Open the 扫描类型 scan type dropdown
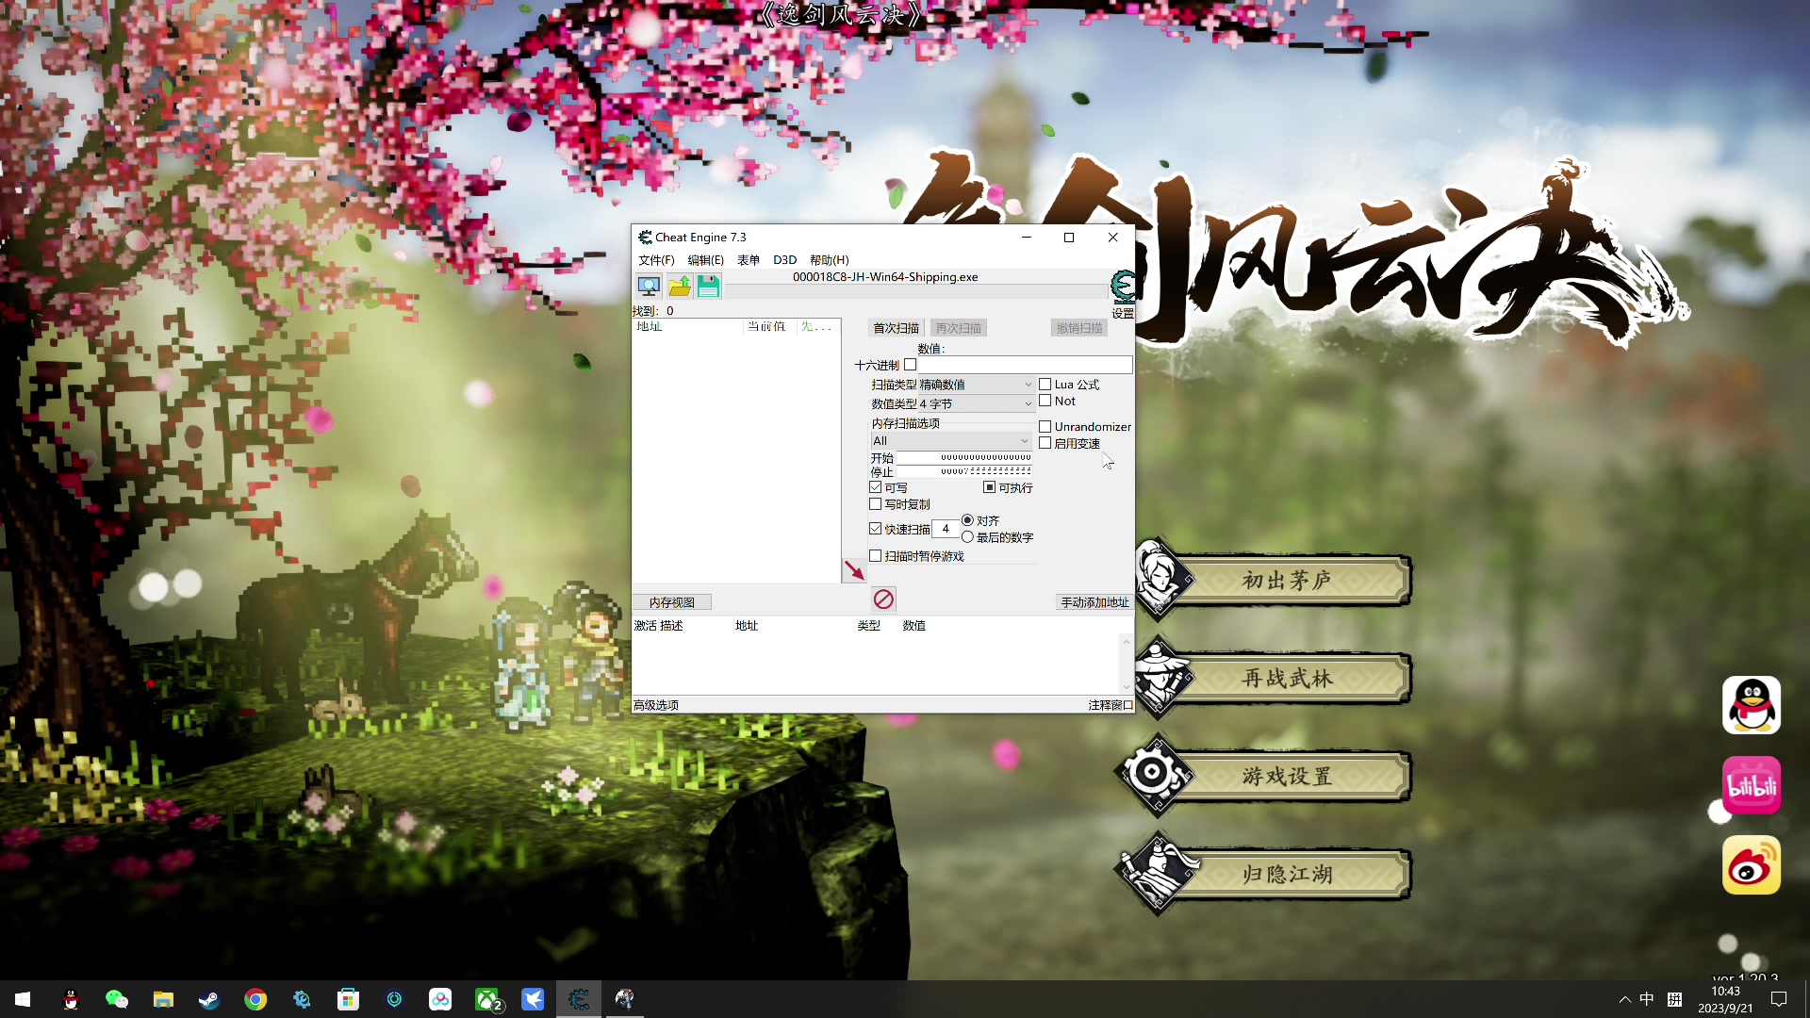 click(x=976, y=385)
